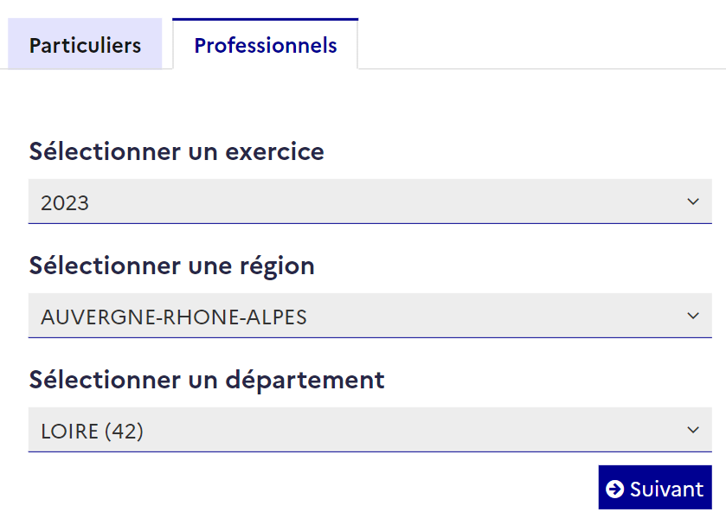Click the middle of the exercice select field
This screenshot has height=525, width=726.
pyautogui.click(x=370, y=202)
